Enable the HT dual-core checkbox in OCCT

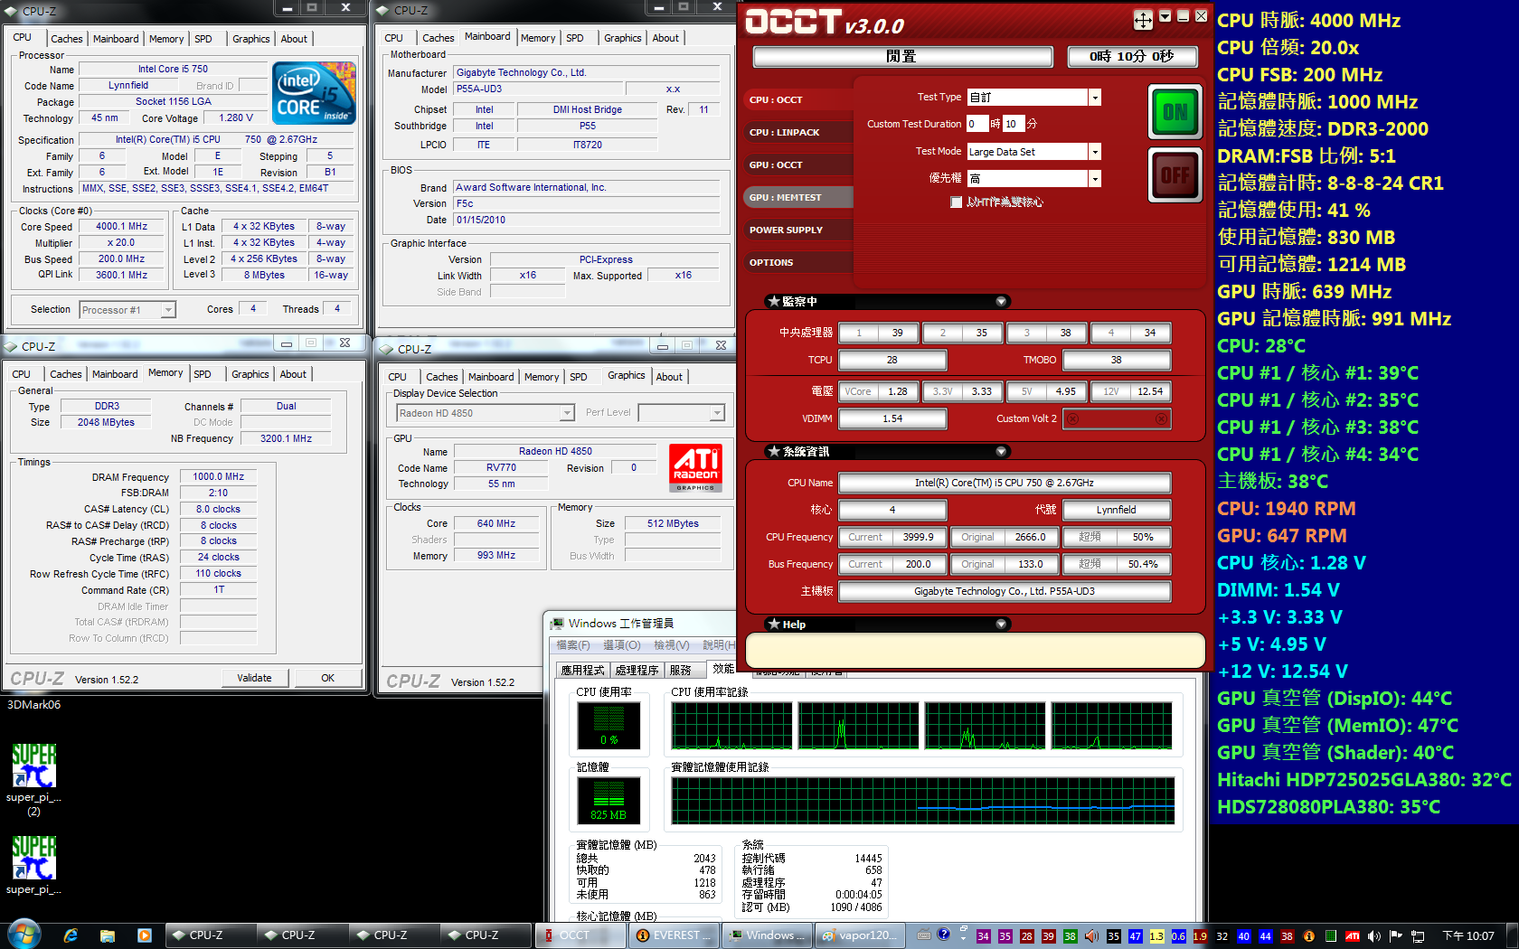coord(956,202)
